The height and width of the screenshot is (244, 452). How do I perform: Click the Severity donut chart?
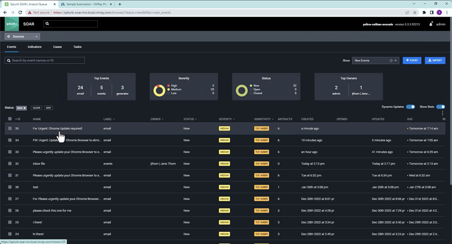tap(159, 90)
